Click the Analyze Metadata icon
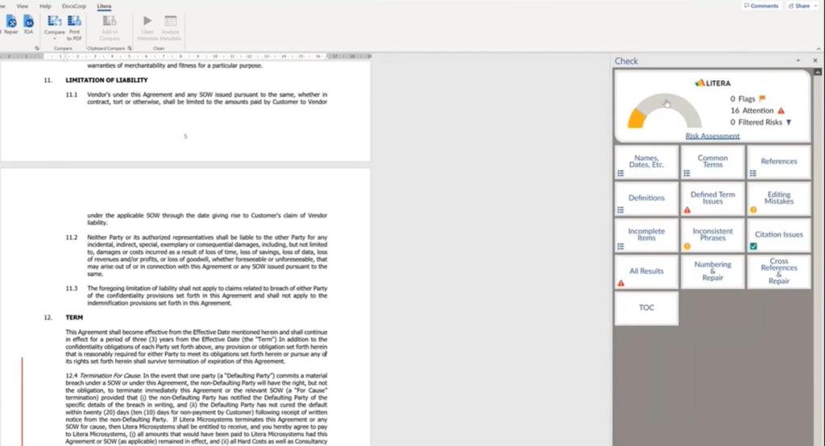 171,21
